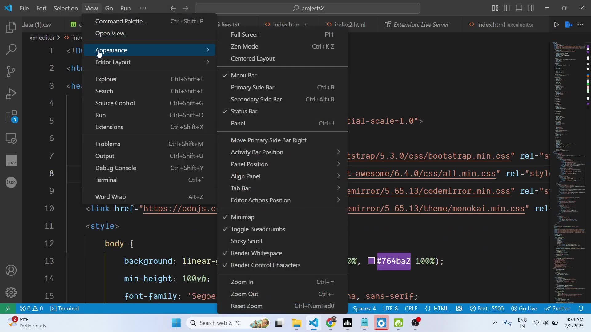Viewport: 591px width, 332px height.
Task: Click the Run play icon in editor toolbar
Action: tap(556, 25)
